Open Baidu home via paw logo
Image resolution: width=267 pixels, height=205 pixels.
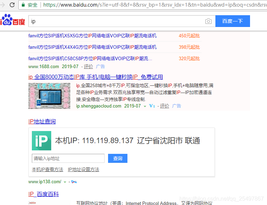click(x=13, y=20)
